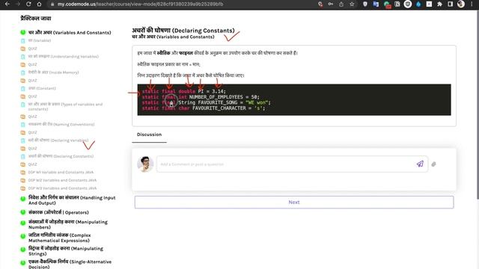Screen dimensions: 479x269
Task: Open the Types of variables and constants lesson
Action: [65, 107]
